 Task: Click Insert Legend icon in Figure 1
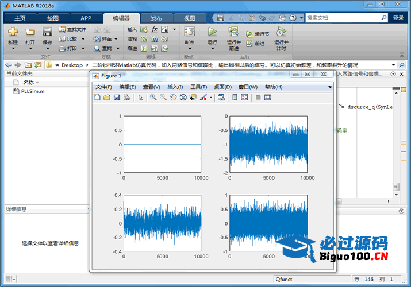[244, 98]
